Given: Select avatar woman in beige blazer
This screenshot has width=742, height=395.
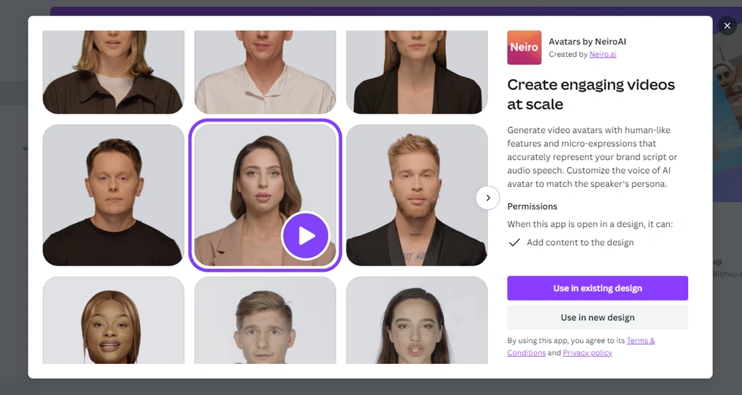Looking at the screenshot, I should (x=265, y=195).
